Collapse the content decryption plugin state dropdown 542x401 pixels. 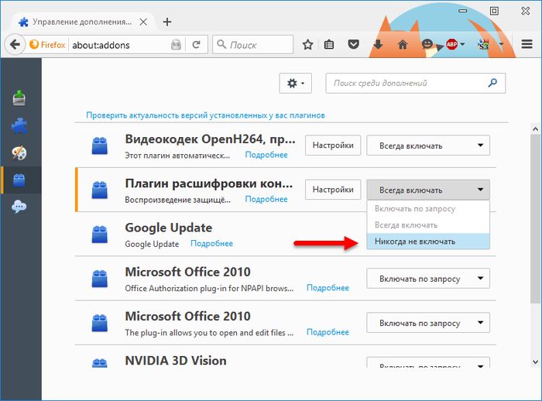coord(428,190)
